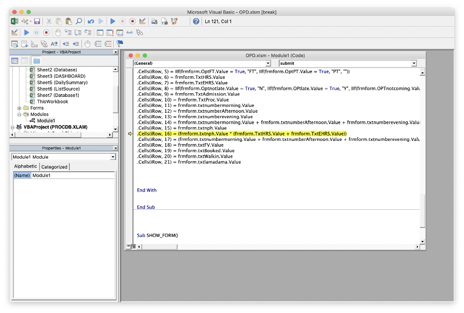Click the Insert Module icon
Viewport: 464px width, 313px height.
click(x=24, y=21)
